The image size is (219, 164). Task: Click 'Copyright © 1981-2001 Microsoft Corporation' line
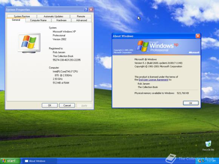click(158, 66)
